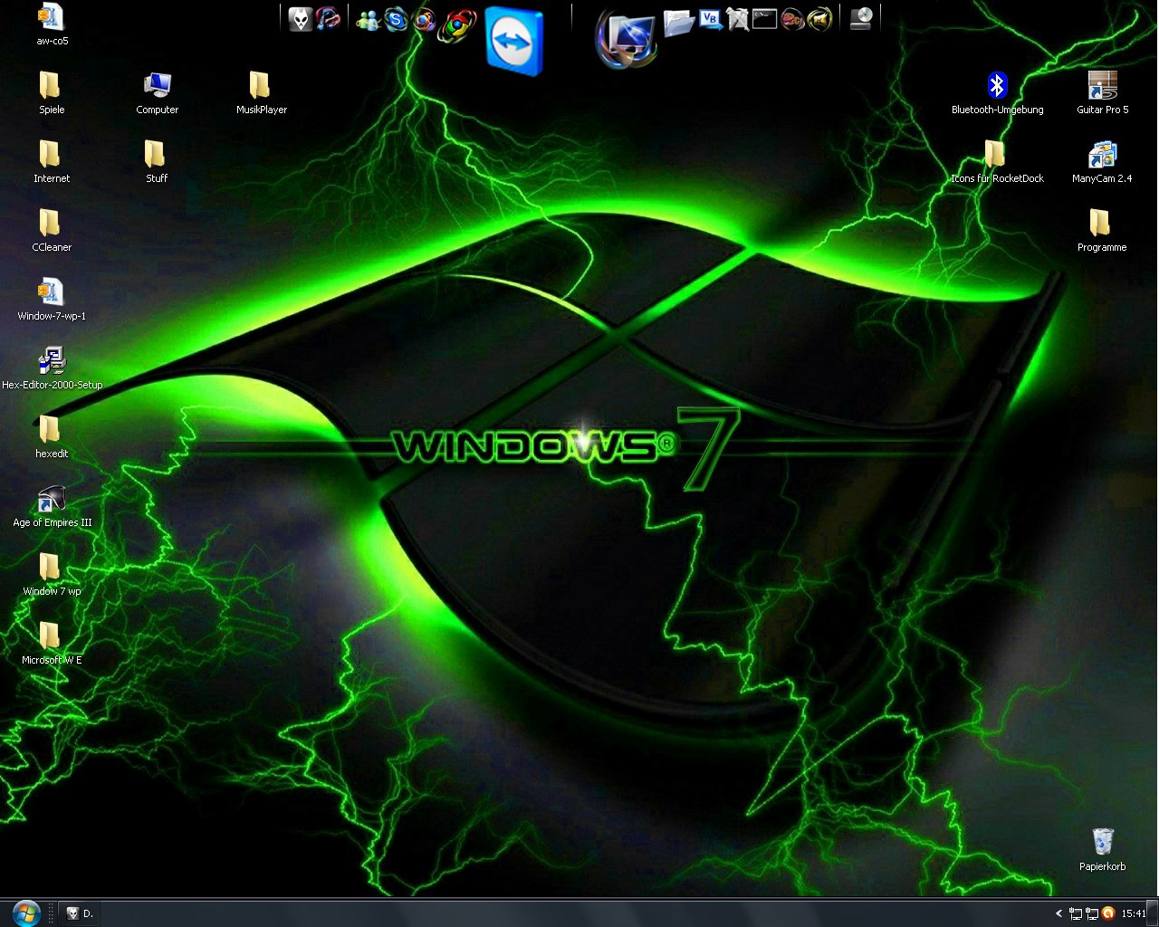Image resolution: width=1159 pixels, height=927 pixels.
Task: Open the command prompt dock icon
Action: [765, 18]
